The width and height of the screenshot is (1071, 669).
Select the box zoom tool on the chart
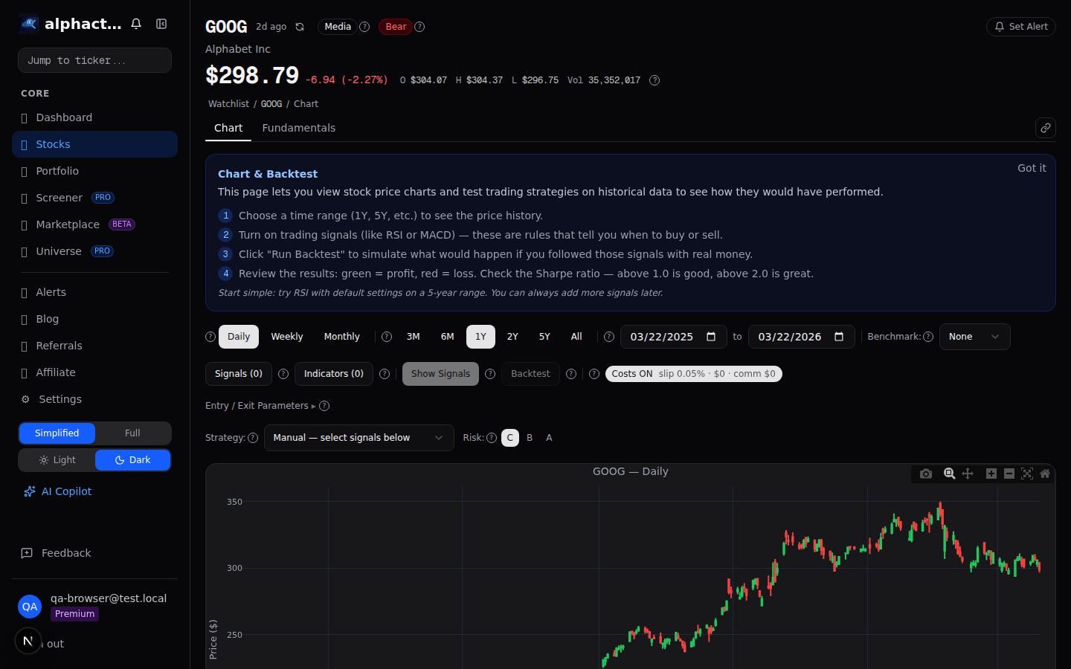950,474
